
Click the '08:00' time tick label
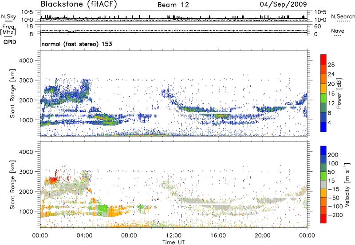129,236
